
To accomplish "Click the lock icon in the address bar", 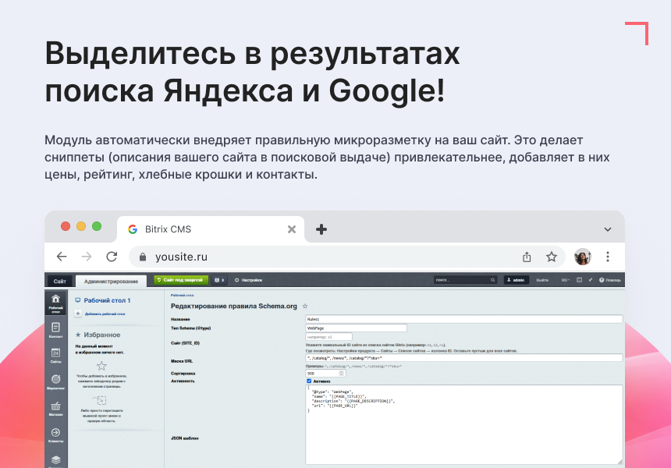I will [x=143, y=257].
